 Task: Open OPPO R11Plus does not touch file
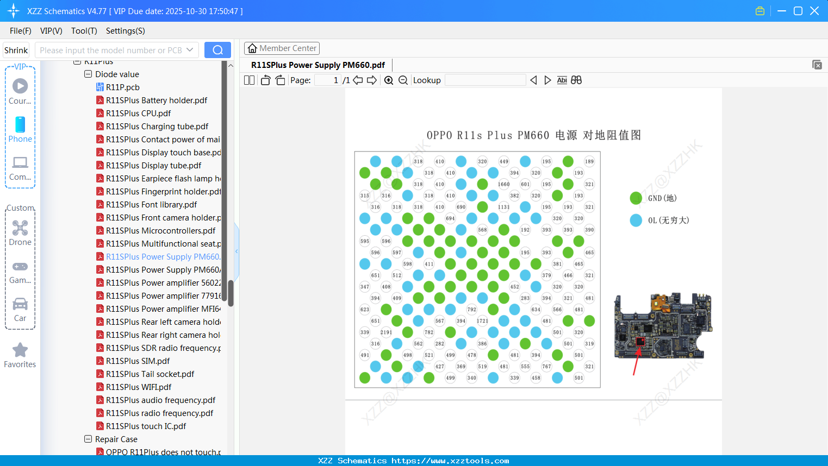163,451
